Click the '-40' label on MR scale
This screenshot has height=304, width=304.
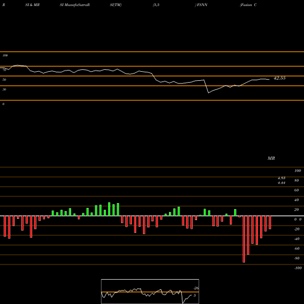[x=297, y=239]
